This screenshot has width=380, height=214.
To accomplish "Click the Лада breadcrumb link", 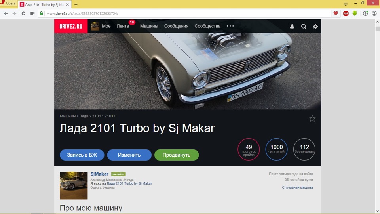I will [x=84, y=116].
